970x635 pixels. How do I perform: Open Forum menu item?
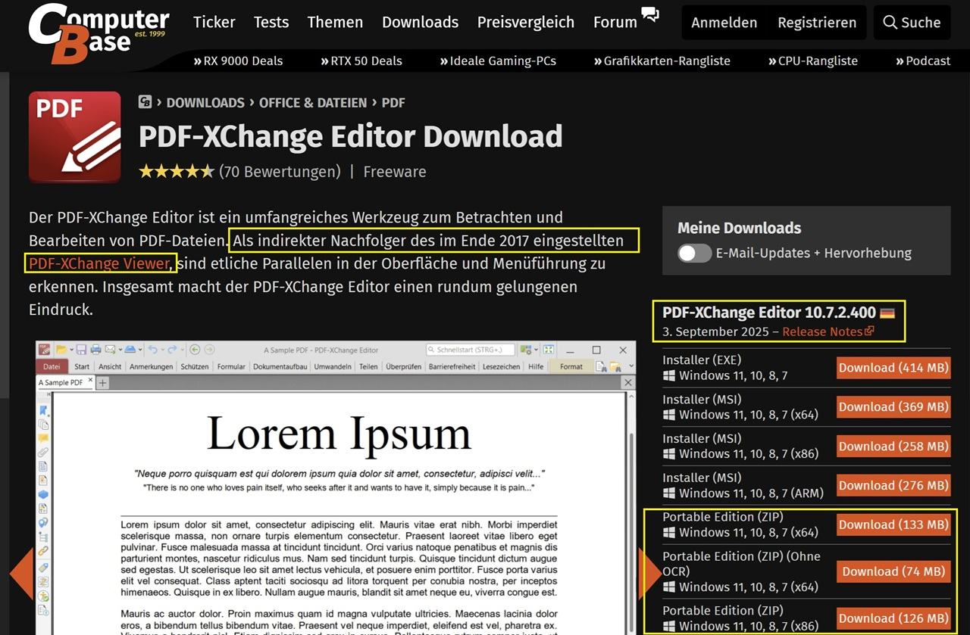pyautogui.click(x=615, y=22)
